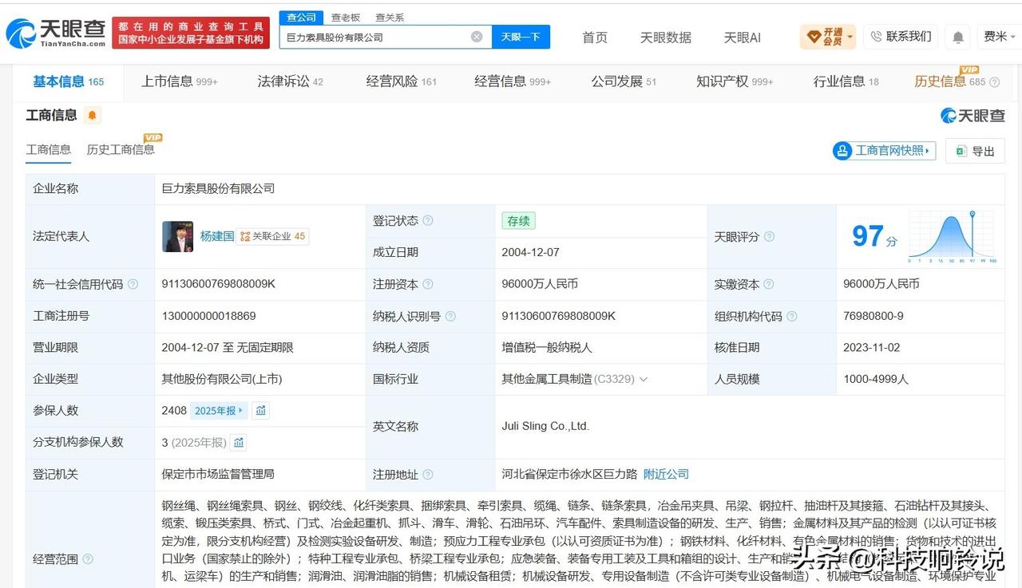Switch to the 经营信息 tab
Screen dimensions: 1022x588
pos(513,81)
